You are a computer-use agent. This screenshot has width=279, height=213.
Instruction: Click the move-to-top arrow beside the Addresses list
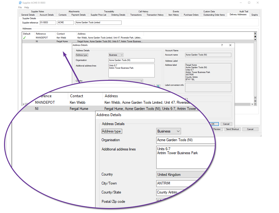255,33
